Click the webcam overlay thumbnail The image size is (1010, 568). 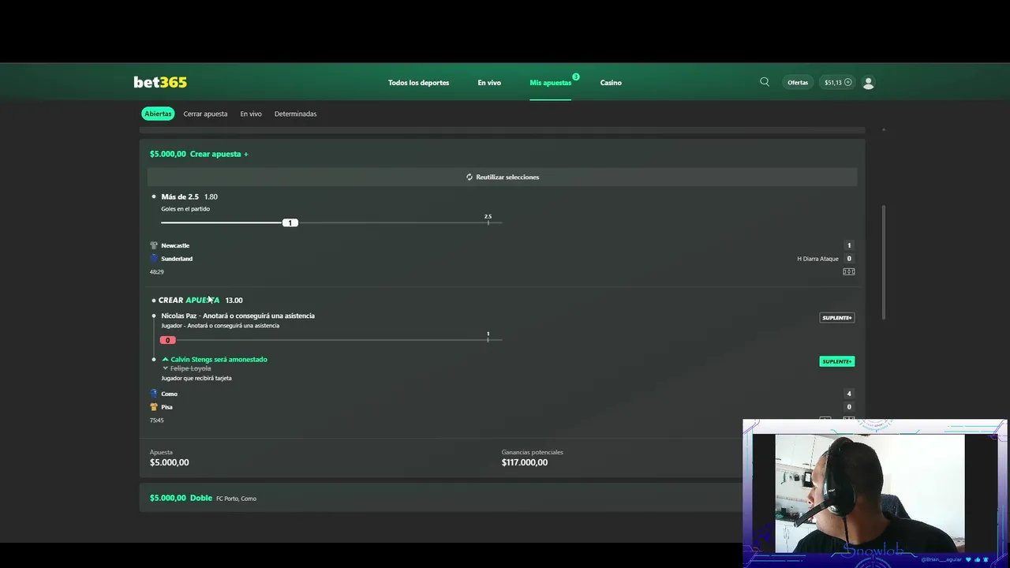coord(874,493)
